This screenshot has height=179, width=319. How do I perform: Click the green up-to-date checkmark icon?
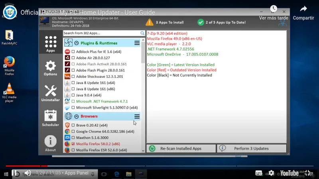tap(201, 22)
